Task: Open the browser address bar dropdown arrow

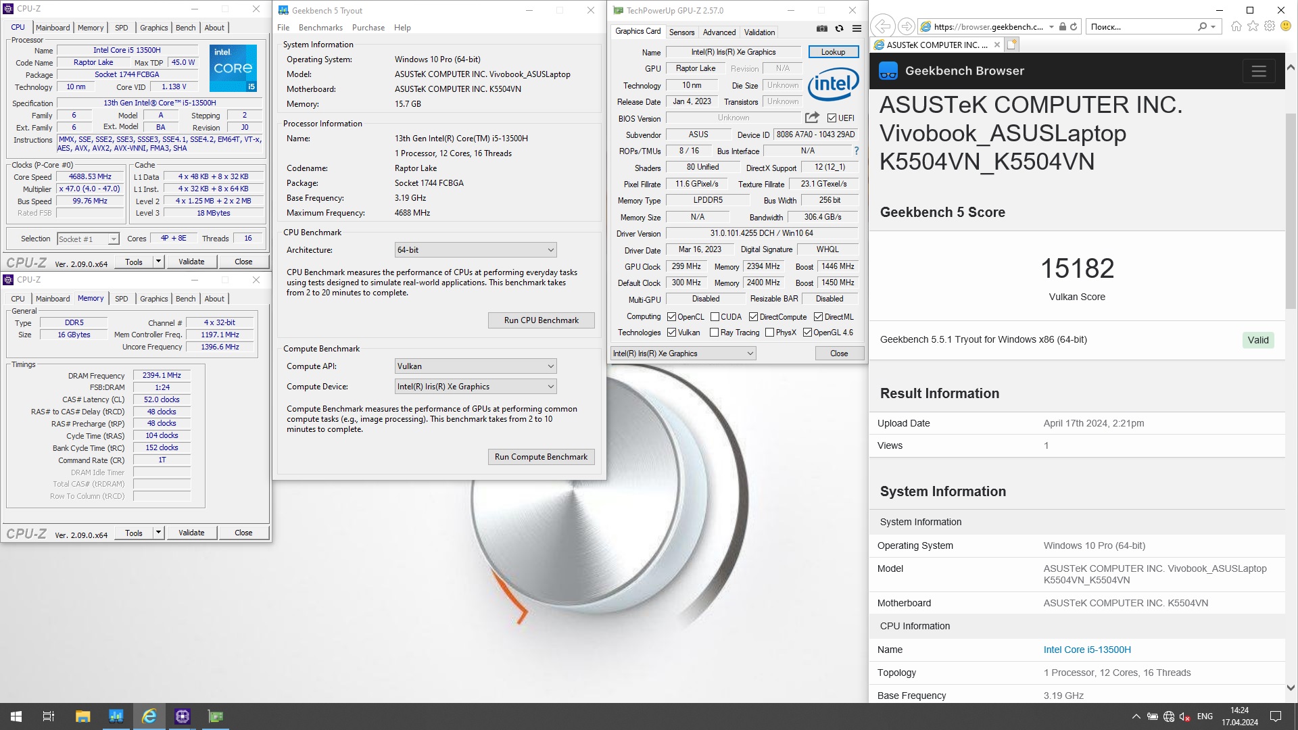Action: tap(1051, 26)
